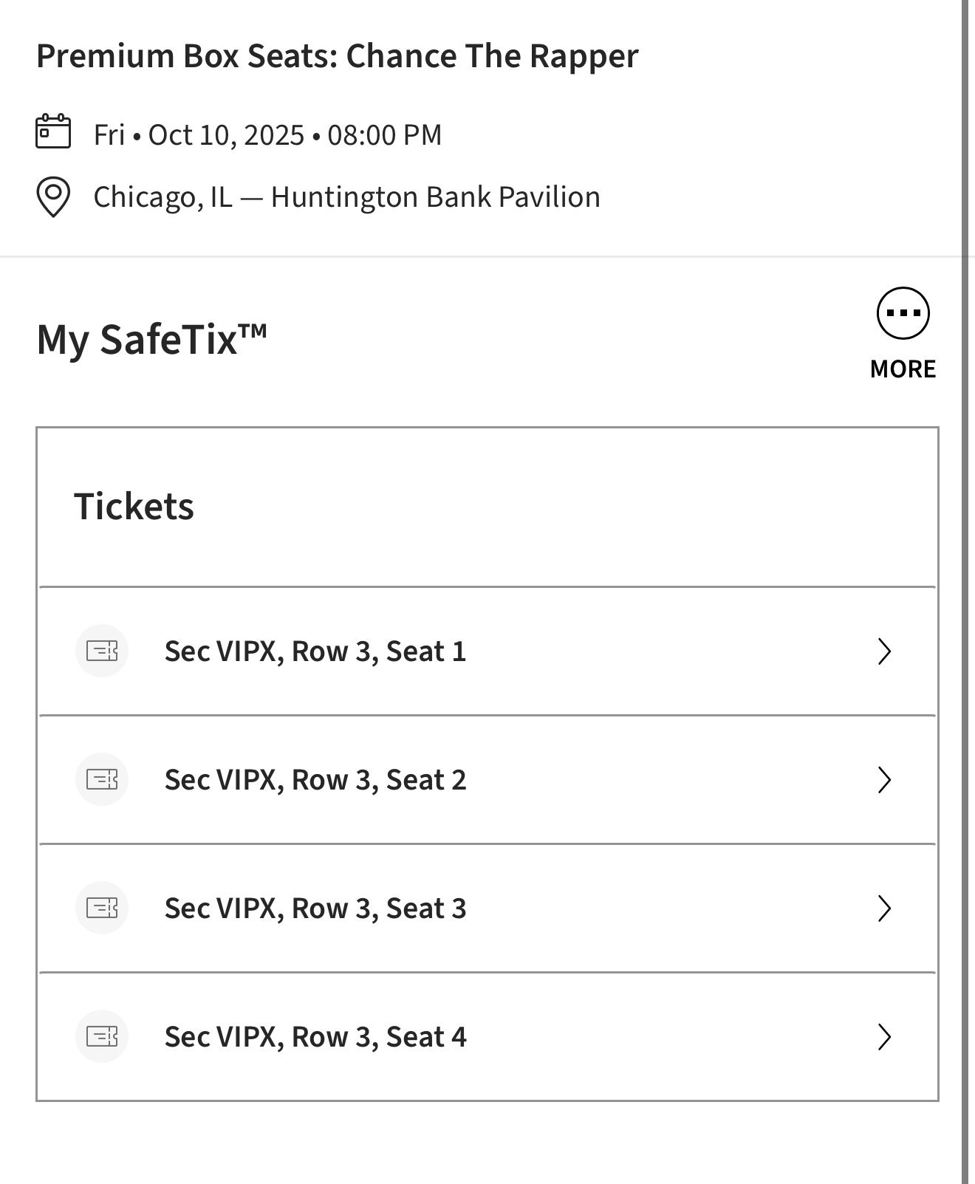Click ticket icon for Seat 4
Screen dimensions: 975x1184
coord(102,1036)
